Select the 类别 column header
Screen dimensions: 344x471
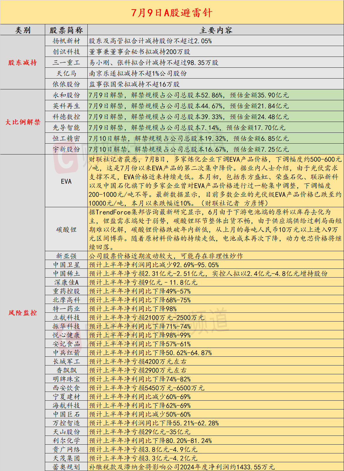click(23, 30)
